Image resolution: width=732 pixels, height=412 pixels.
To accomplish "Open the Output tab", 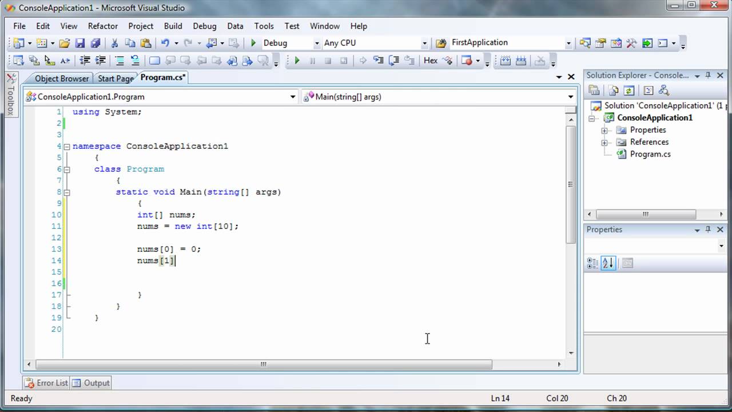I will click(91, 383).
